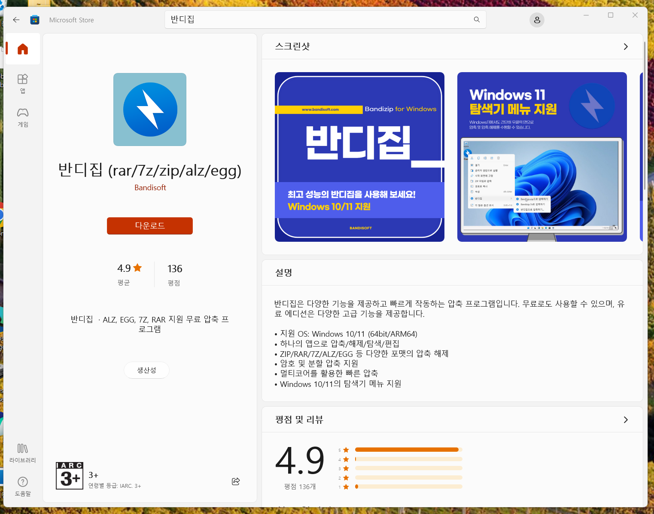Open the Home sidebar icon
Image resolution: width=654 pixels, height=514 pixels.
23,49
